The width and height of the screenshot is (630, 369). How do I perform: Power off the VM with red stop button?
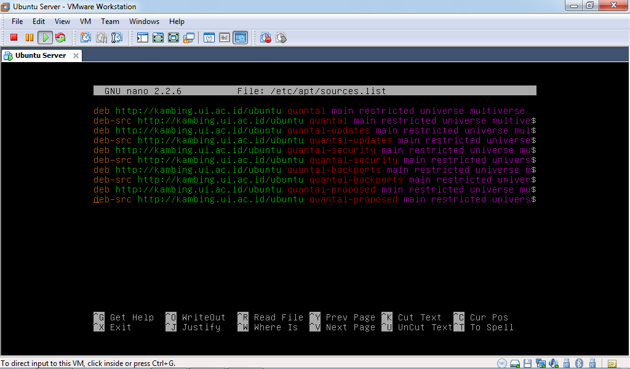tap(14, 38)
